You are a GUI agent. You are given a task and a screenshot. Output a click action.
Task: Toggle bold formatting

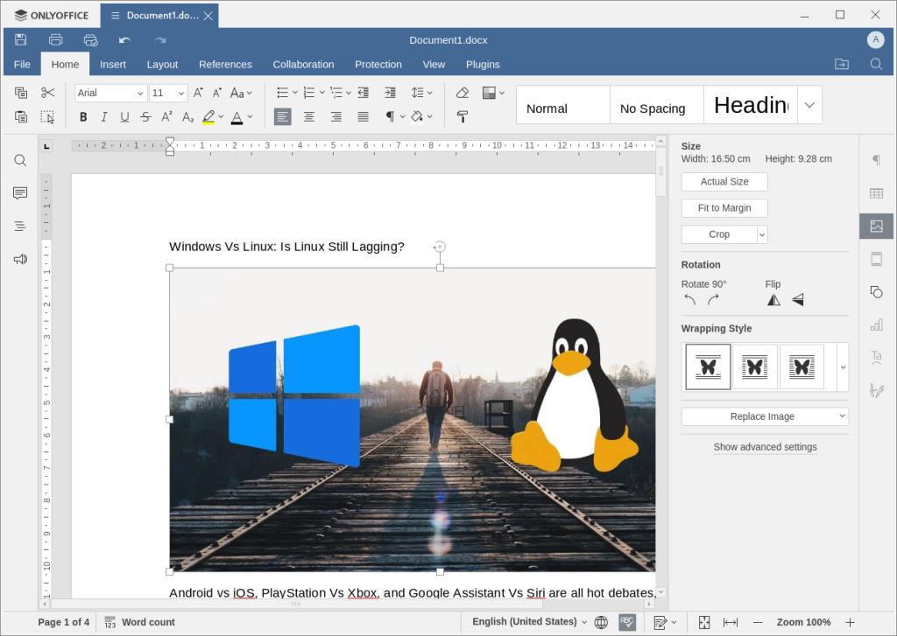(x=83, y=116)
